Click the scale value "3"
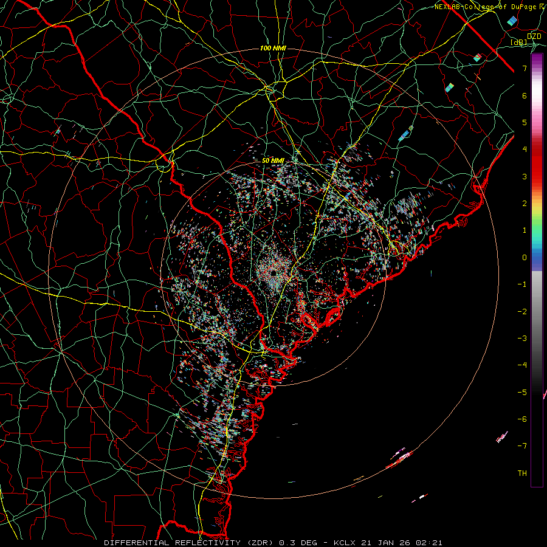The image size is (547, 547). coord(525,176)
